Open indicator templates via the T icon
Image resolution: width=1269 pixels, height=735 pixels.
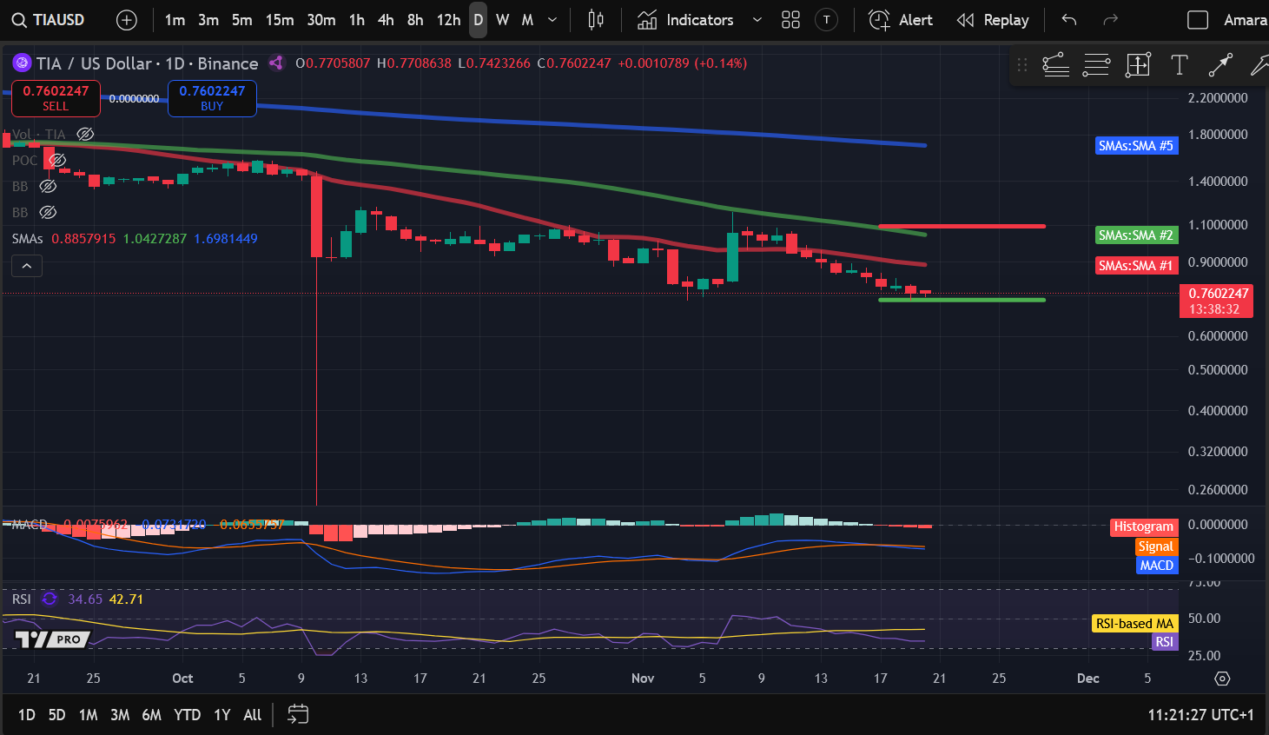pyautogui.click(x=825, y=19)
